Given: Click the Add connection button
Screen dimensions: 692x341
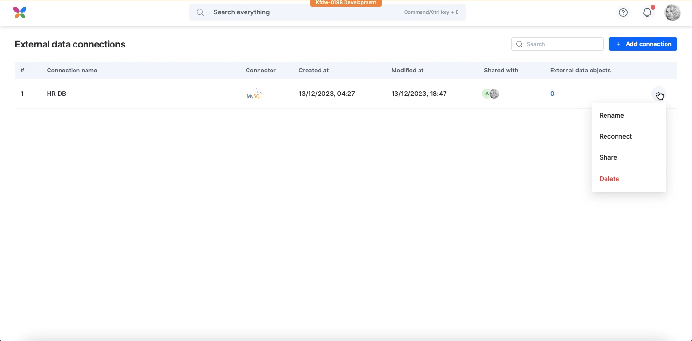Looking at the screenshot, I should click(x=643, y=44).
